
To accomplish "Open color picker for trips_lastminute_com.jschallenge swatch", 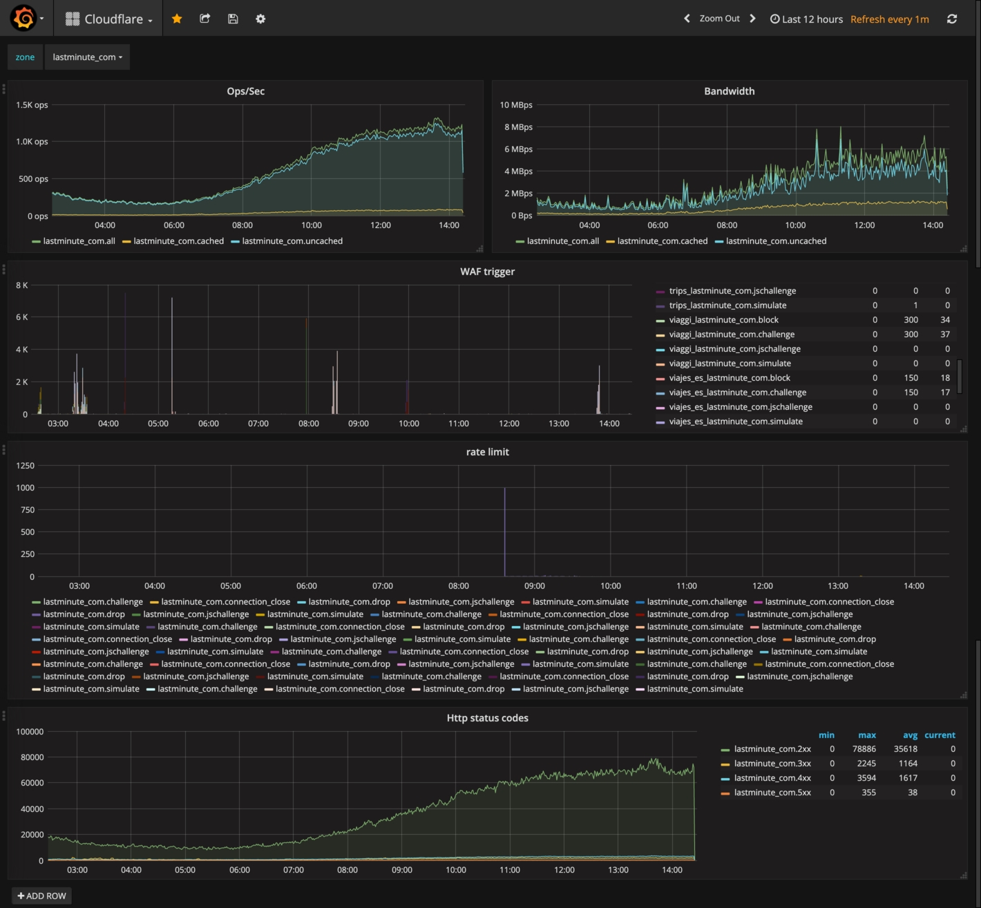I will pos(660,292).
